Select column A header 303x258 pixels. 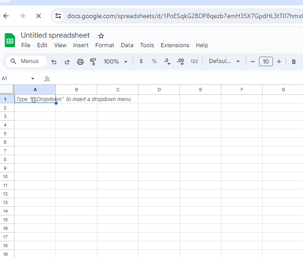(35, 89)
